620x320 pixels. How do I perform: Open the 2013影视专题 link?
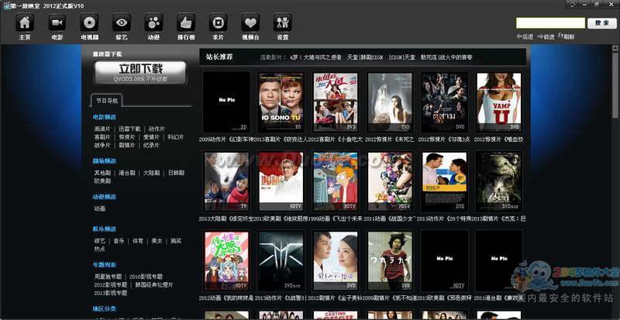coord(111,293)
